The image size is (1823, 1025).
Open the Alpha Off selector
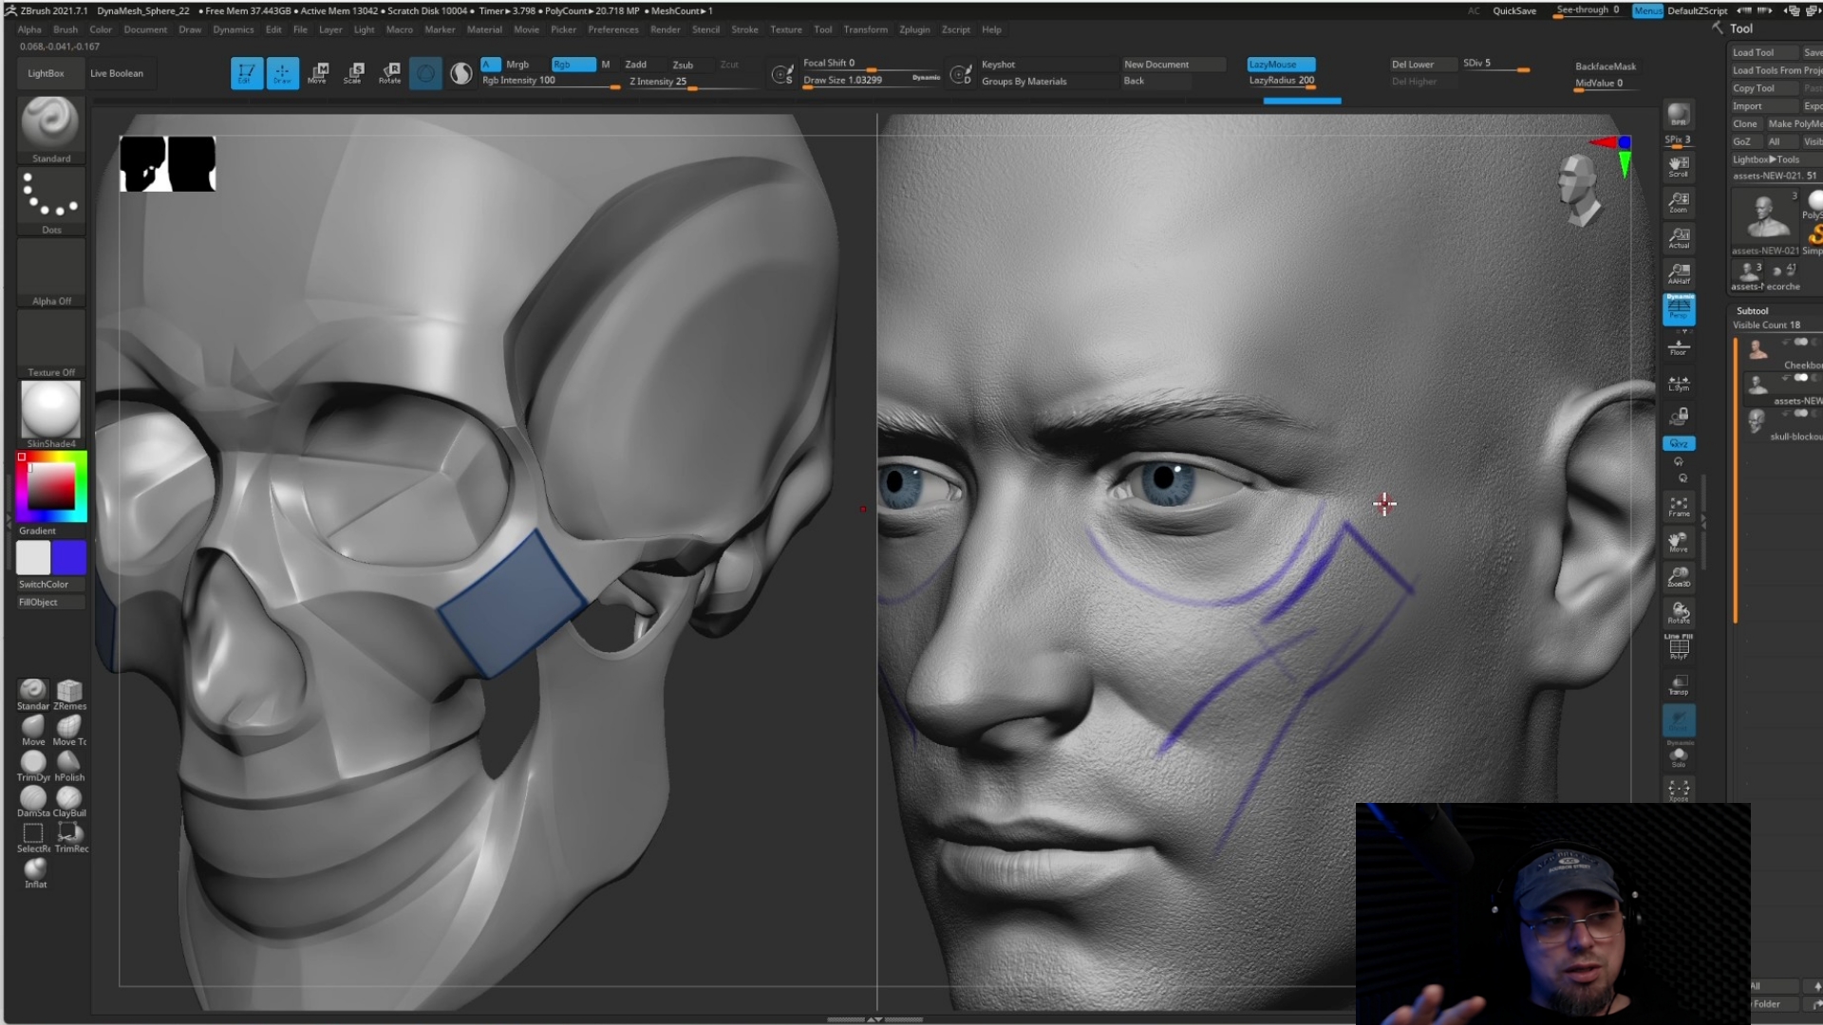pos(51,272)
